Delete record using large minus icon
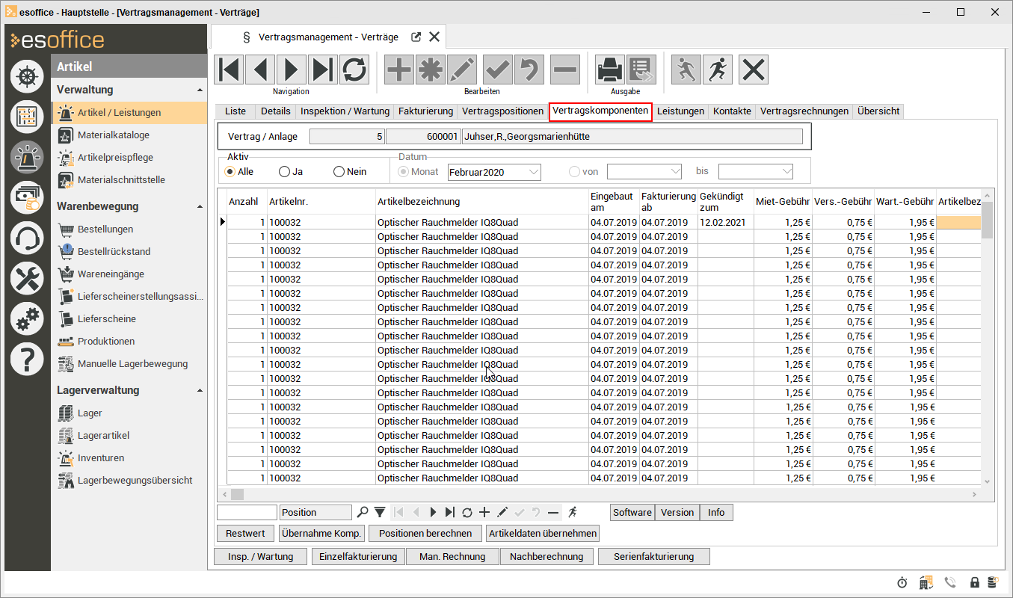Viewport: 1013px width, 598px height. tap(565, 70)
